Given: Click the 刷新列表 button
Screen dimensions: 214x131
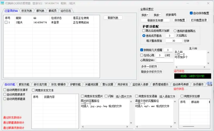Looking at the screenshot, I should coord(113,18).
